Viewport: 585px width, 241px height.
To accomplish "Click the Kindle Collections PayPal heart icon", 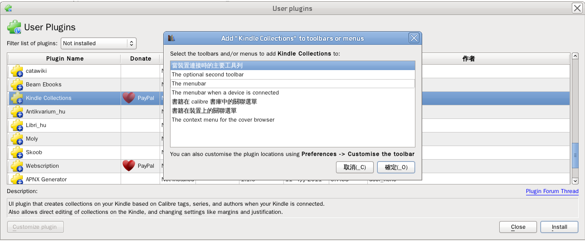I will point(129,98).
